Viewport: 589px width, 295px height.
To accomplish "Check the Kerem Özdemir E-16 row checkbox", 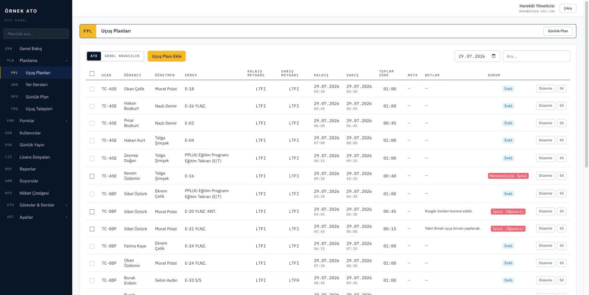I will 92,176.
